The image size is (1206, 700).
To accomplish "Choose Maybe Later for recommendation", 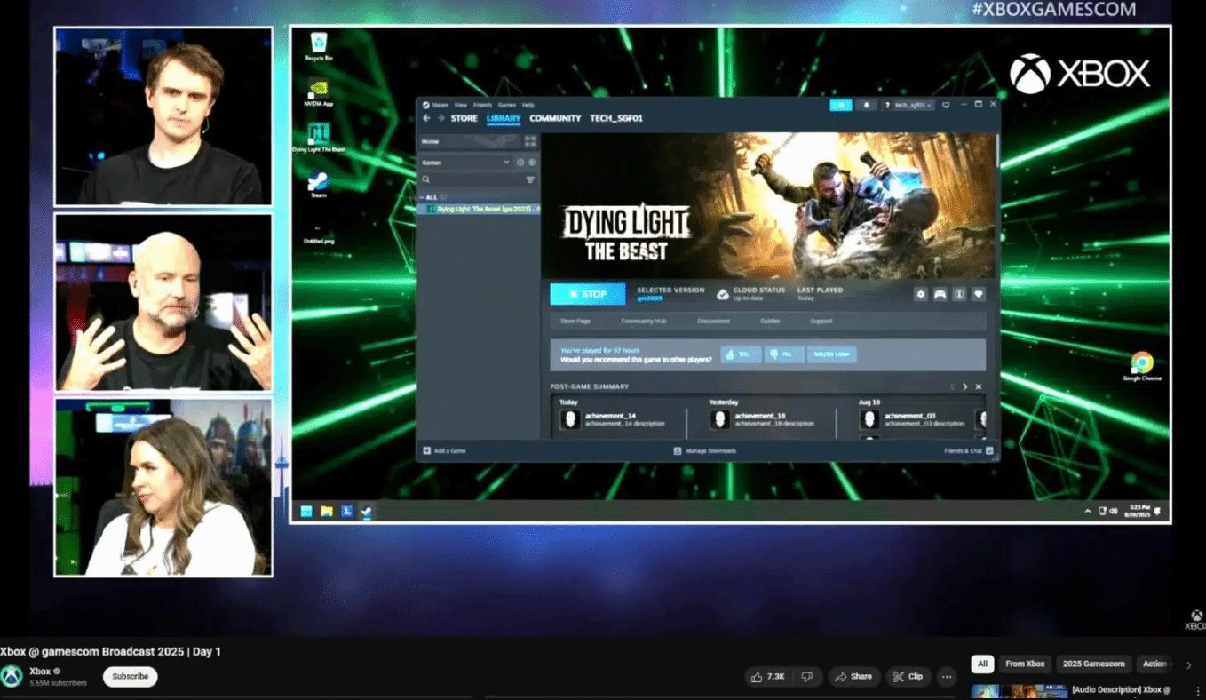I will pyautogui.click(x=832, y=354).
